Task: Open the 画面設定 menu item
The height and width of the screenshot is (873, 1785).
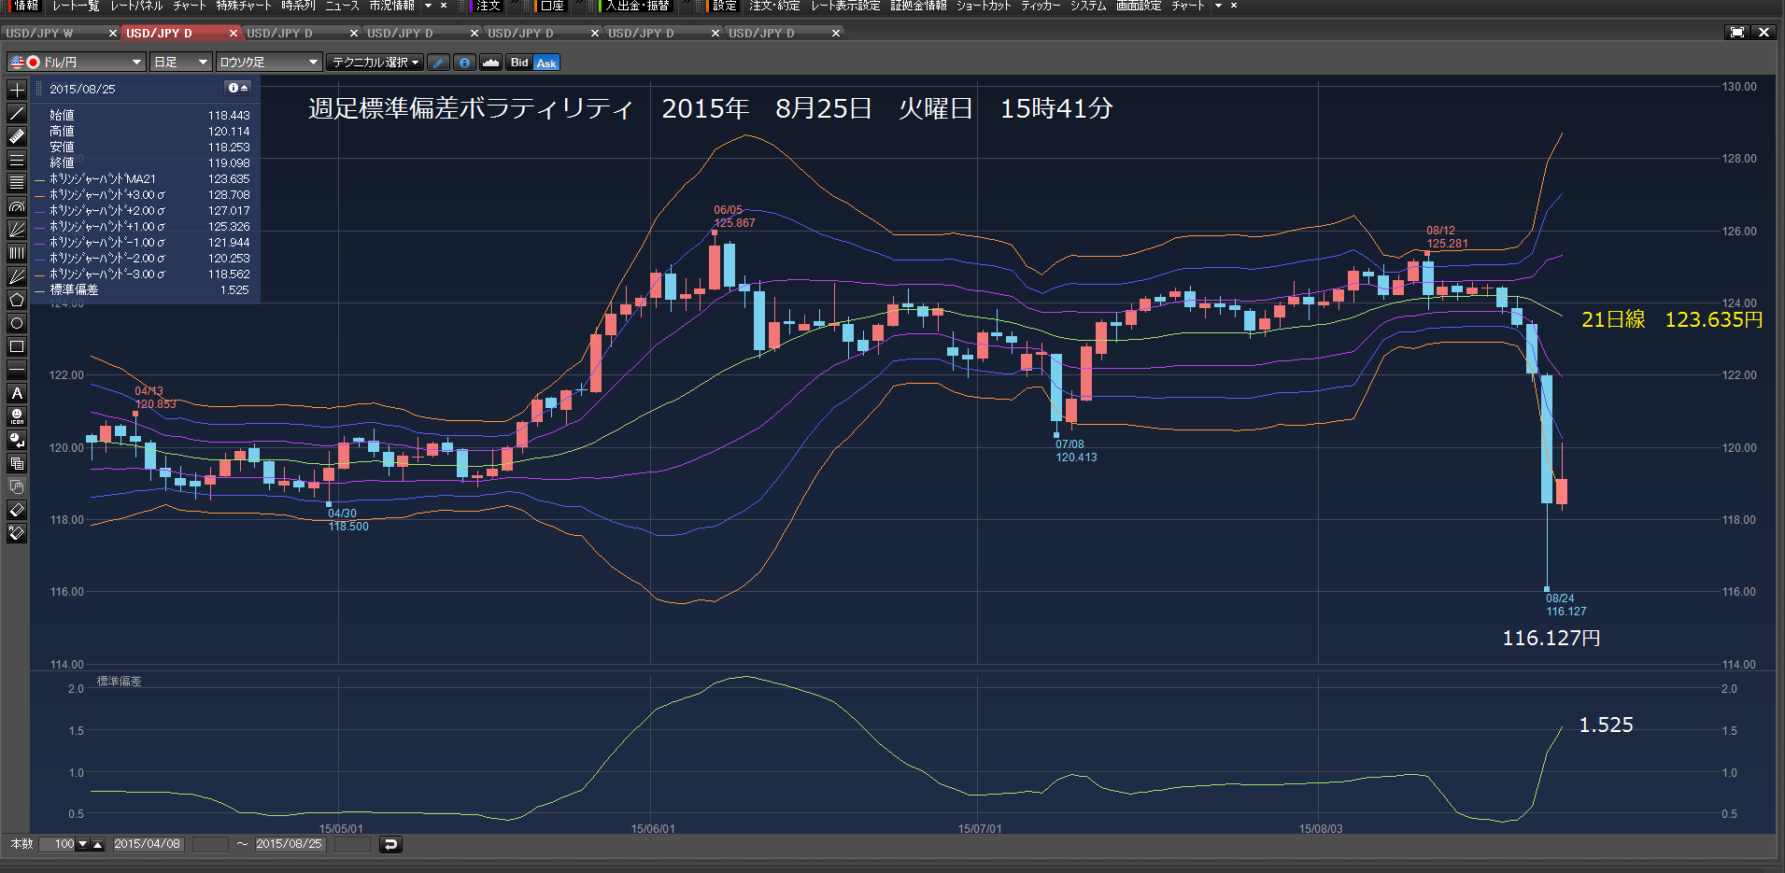Action: click(x=1139, y=6)
